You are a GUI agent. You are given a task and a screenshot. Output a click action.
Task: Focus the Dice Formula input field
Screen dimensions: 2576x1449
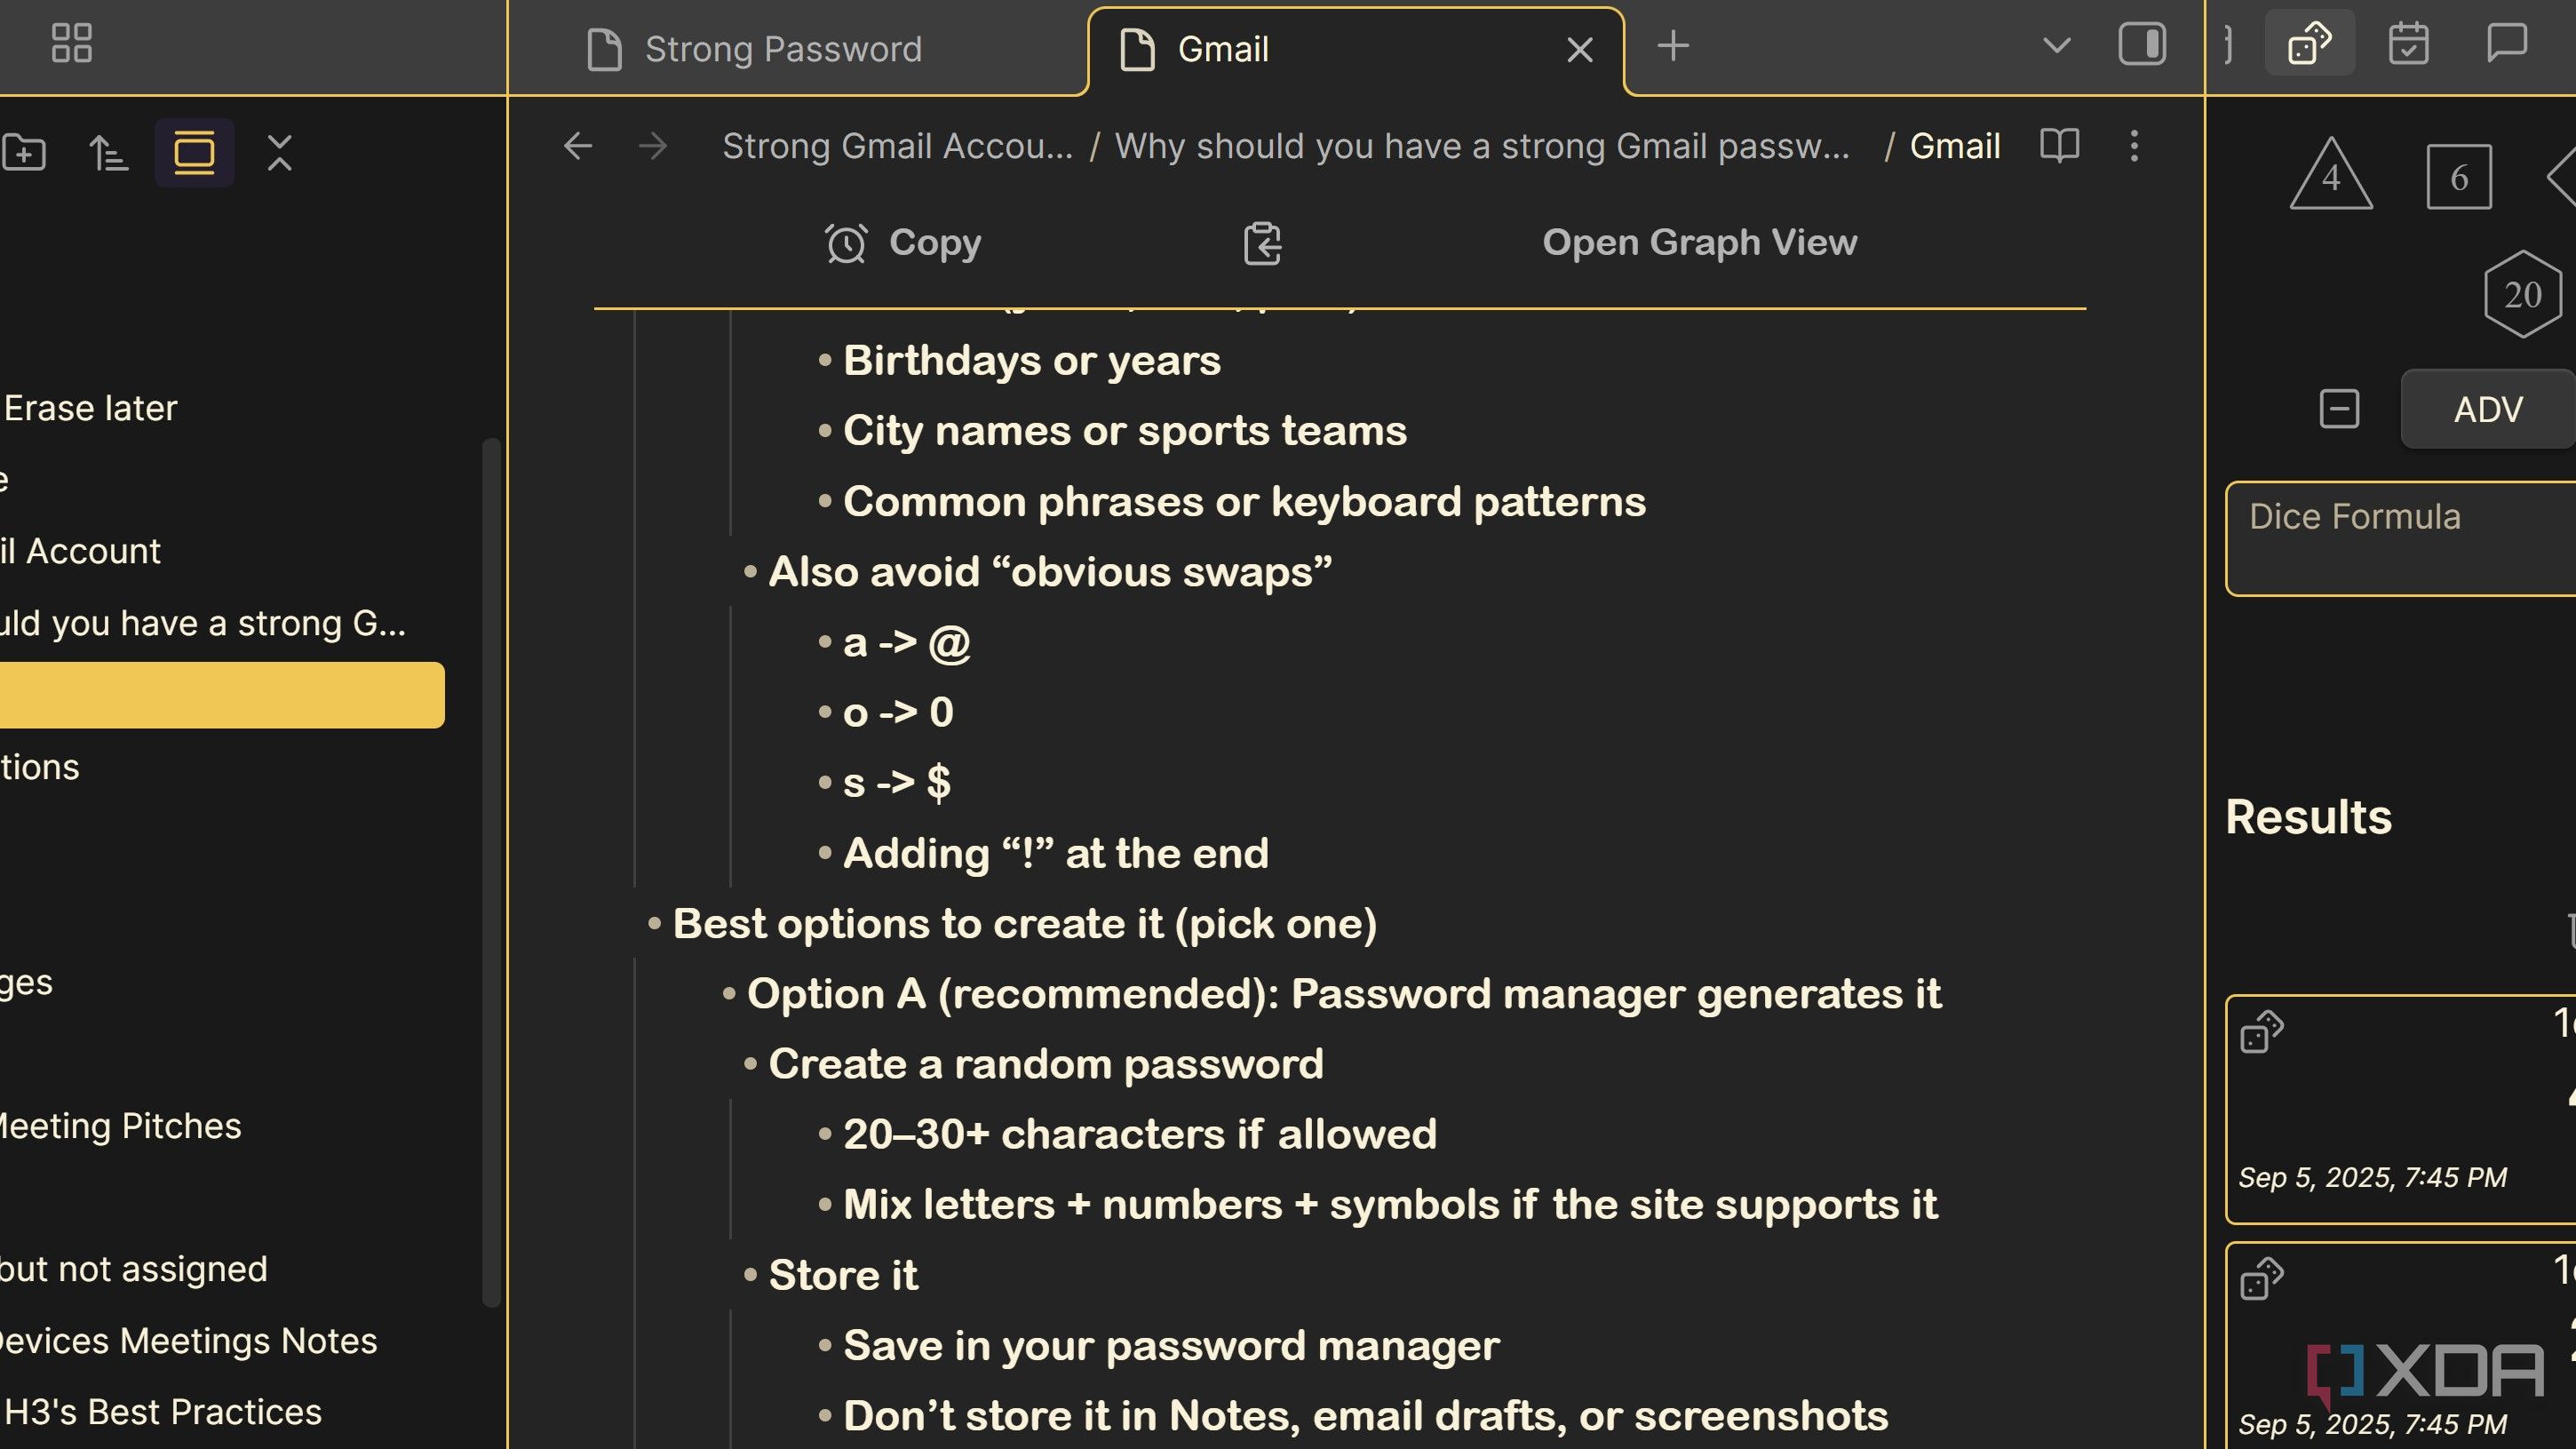2400,539
